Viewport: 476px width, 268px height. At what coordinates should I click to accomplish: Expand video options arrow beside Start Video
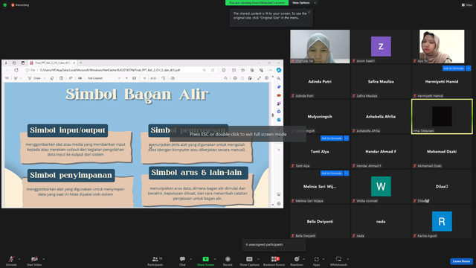(x=43, y=259)
